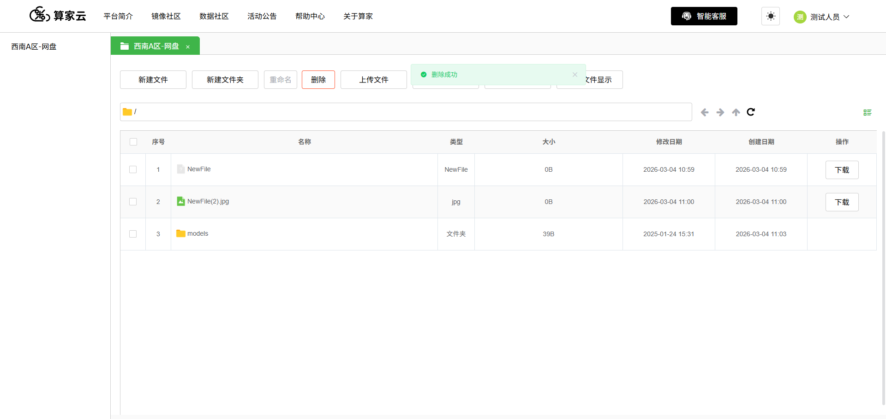
Task: Toggle the light/dark theme sun icon
Action: click(x=771, y=16)
